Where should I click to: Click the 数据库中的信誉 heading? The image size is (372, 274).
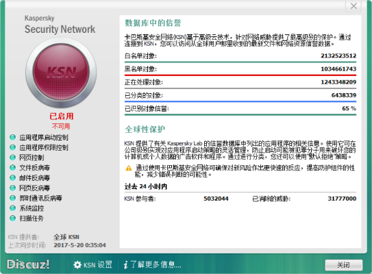[x=153, y=23]
